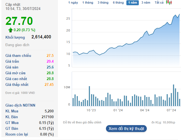This screenshot has height=140, width=181.
Task: Switch to the "3 năm" chart view
Action: 146,2
